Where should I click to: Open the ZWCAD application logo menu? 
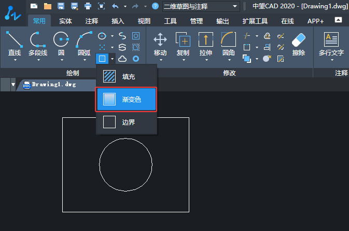pyautogui.click(x=12, y=13)
